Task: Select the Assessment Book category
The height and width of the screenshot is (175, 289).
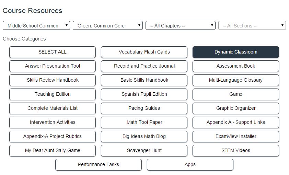Action: click(x=236, y=66)
